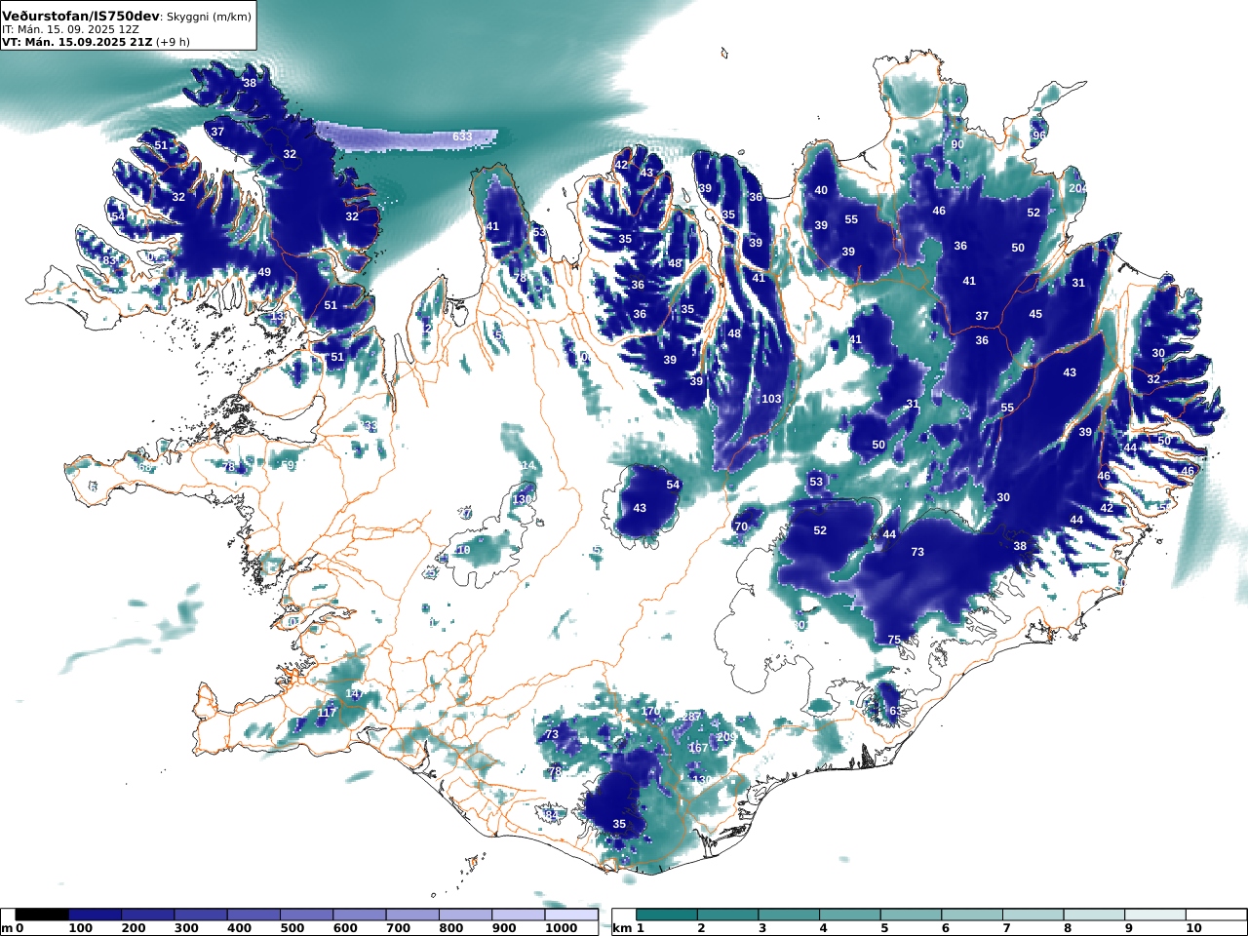
Task: Pick the 3–4 km teal swatch
Action: click(789, 915)
